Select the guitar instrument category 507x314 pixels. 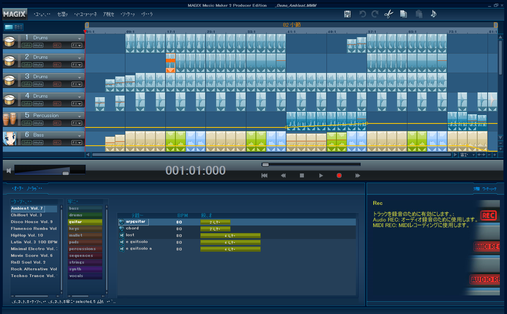point(85,222)
